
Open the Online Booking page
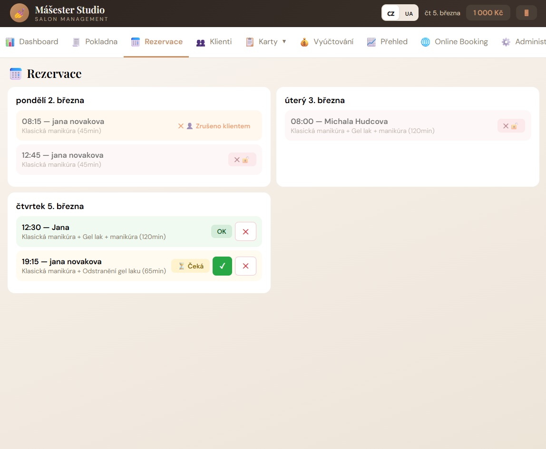pyautogui.click(x=454, y=42)
